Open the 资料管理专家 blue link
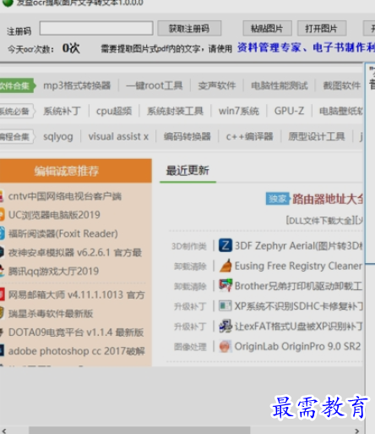The height and width of the screenshot is (434, 375). point(269,48)
